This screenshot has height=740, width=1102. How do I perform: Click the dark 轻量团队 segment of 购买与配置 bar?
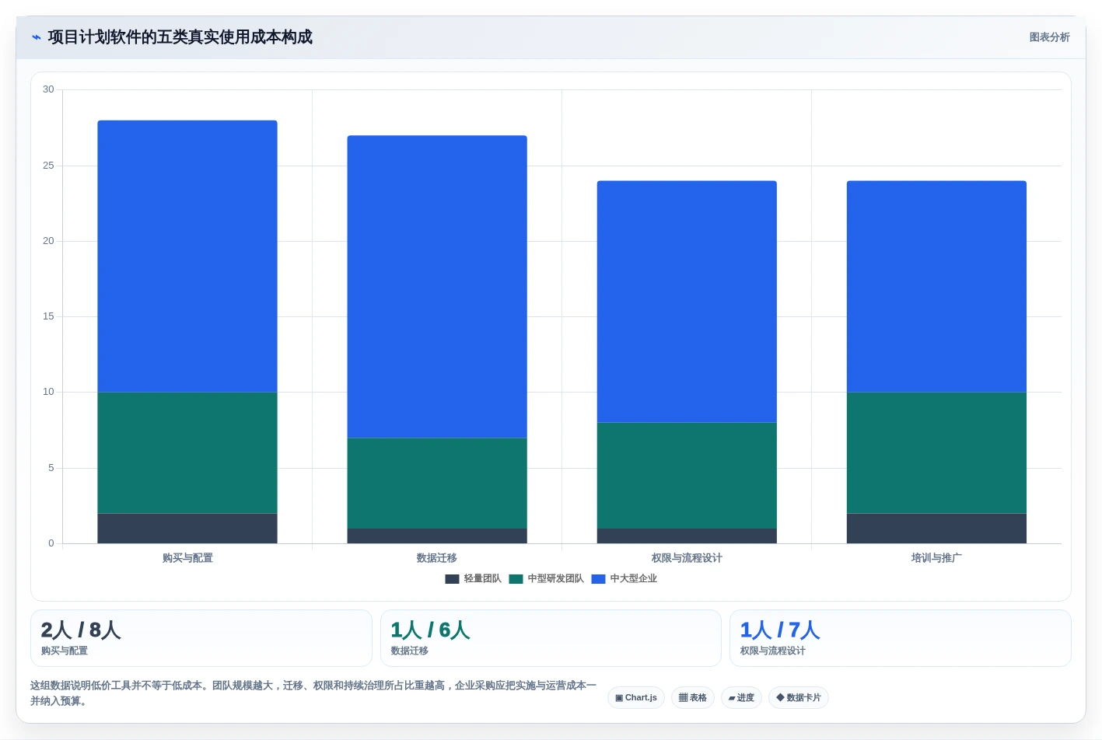pyautogui.click(x=187, y=529)
